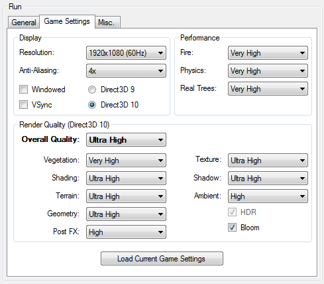
Task: Enable the Windowed checkbox
Action: 23,90
